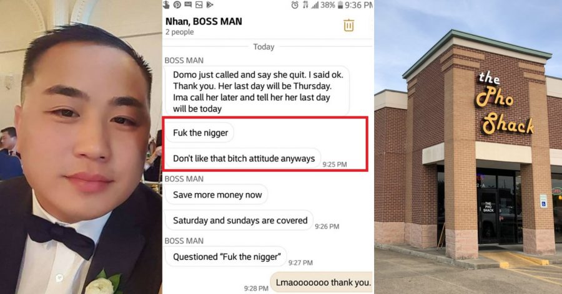Select the 'Lmaooooooo thank you.' sent message
The height and width of the screenshot is (294, 562).
(322, 282)
